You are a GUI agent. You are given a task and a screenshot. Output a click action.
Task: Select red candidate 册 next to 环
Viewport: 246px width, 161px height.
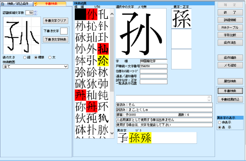[x=92, y=107]
